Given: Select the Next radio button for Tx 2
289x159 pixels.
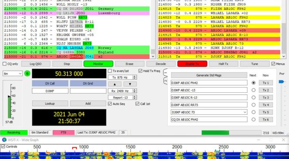Looking at the screenshot, I should (254, 90).
